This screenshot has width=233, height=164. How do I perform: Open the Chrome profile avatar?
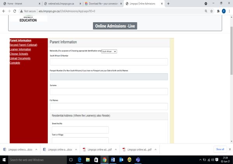click(224, 11)
